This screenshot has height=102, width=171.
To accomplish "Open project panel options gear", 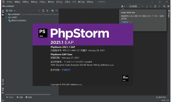I will (52, 11).
